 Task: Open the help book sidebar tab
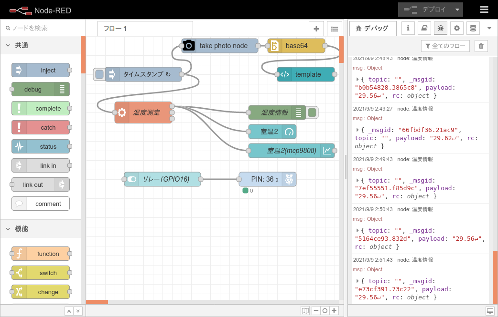pyautogui.click(x=424, y=28)
